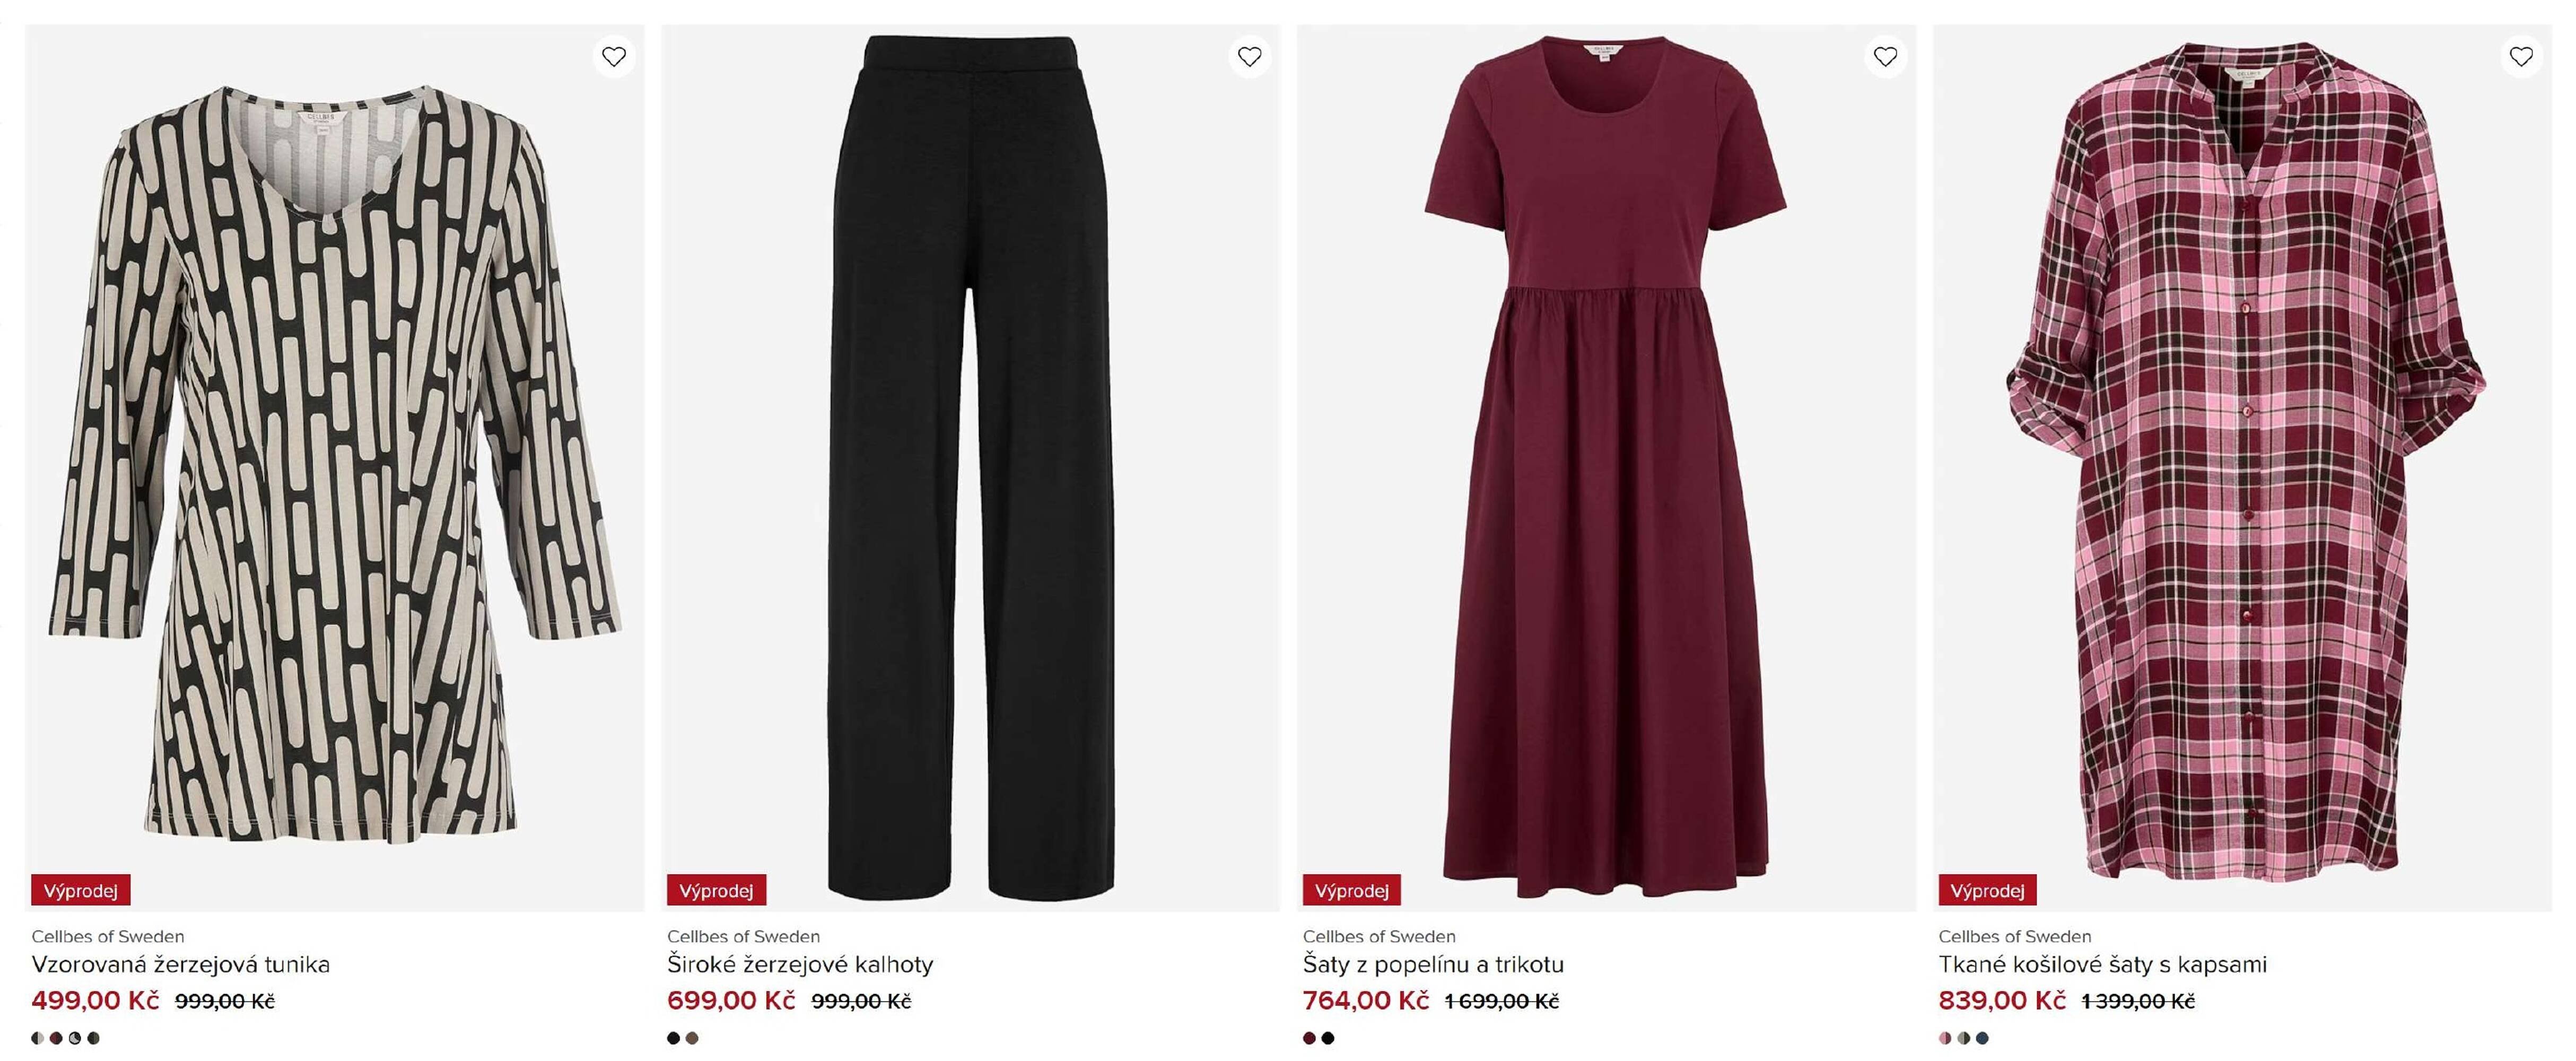Select pink swatch for Tkané košilové šaty
The width and height of the screenshot is (2576, 1061).
click(1945, 1038)
